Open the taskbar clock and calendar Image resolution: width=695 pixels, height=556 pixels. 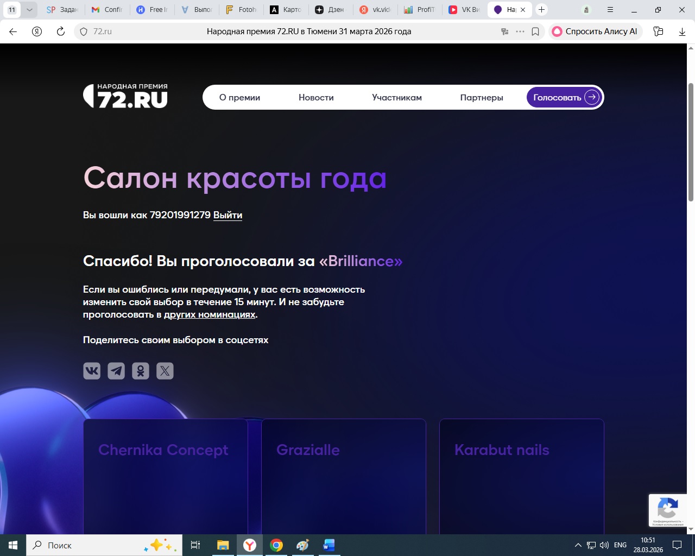point(648,545)
